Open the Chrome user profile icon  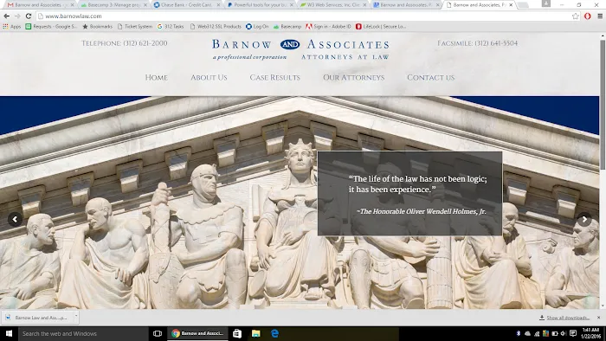(x=545, y=3)
